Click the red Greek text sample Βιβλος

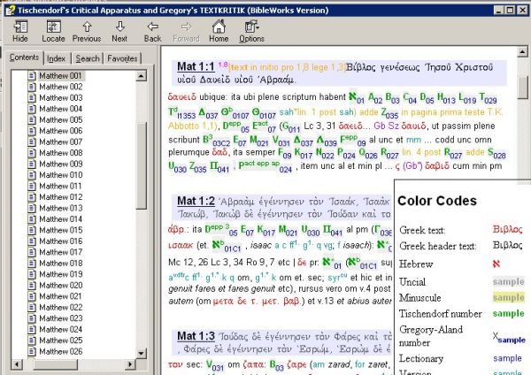(x=507, y=229)
